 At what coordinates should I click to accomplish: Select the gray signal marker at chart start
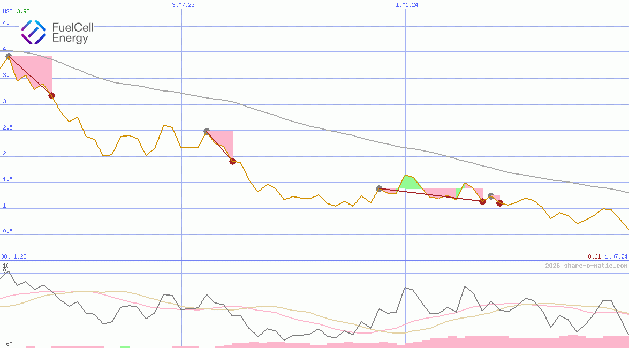8,56
